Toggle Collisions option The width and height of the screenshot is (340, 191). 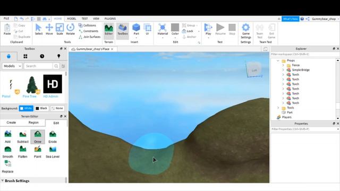(87, 25)
